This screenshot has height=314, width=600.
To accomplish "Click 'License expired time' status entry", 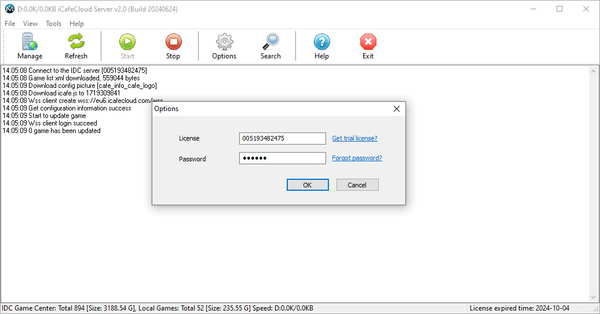I will click(519, 308).
